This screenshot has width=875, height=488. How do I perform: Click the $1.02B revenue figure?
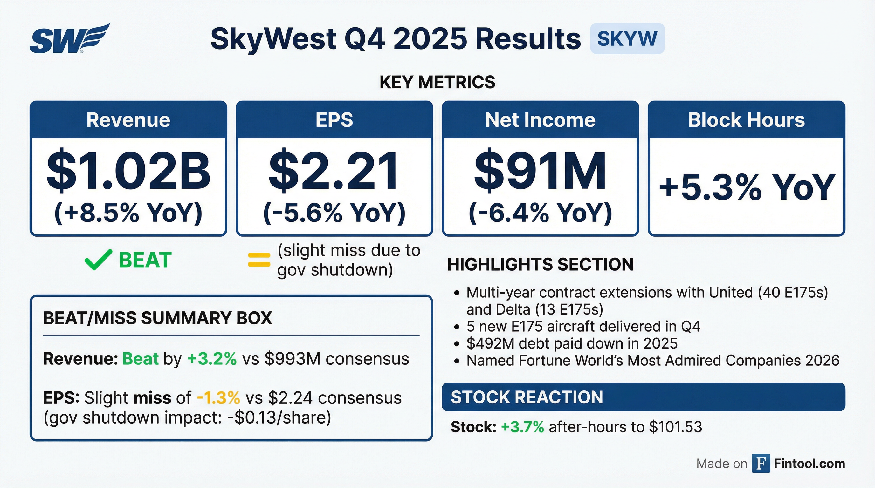128,171
